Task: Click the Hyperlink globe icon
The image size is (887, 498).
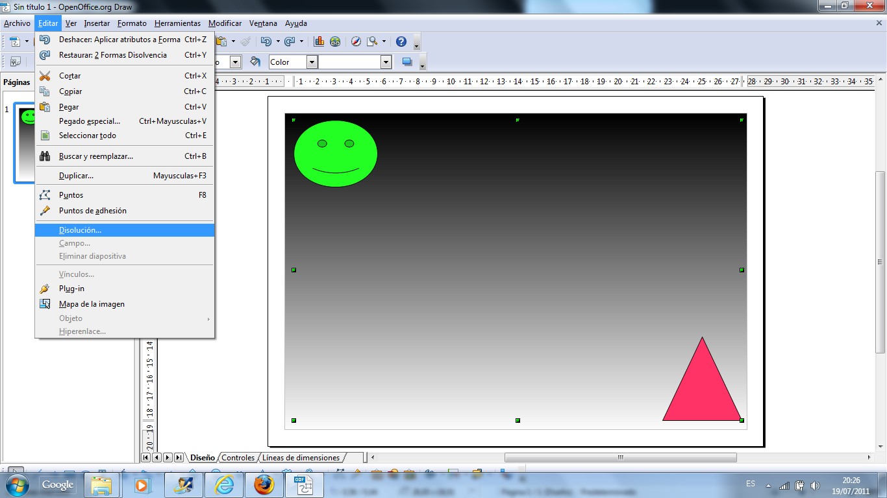Action: pyautogui.click(x=335, y=41)
